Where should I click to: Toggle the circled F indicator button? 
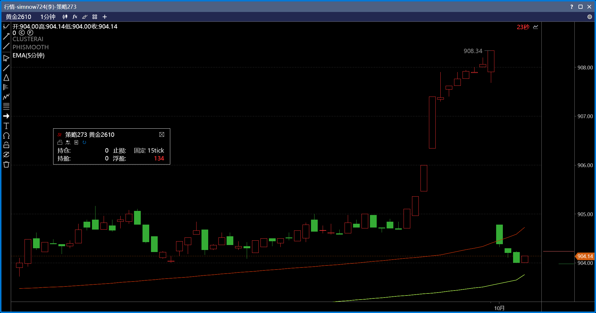[x=30, y=33]
